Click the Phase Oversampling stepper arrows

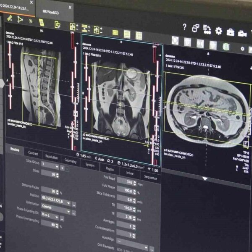pos(57,225)
